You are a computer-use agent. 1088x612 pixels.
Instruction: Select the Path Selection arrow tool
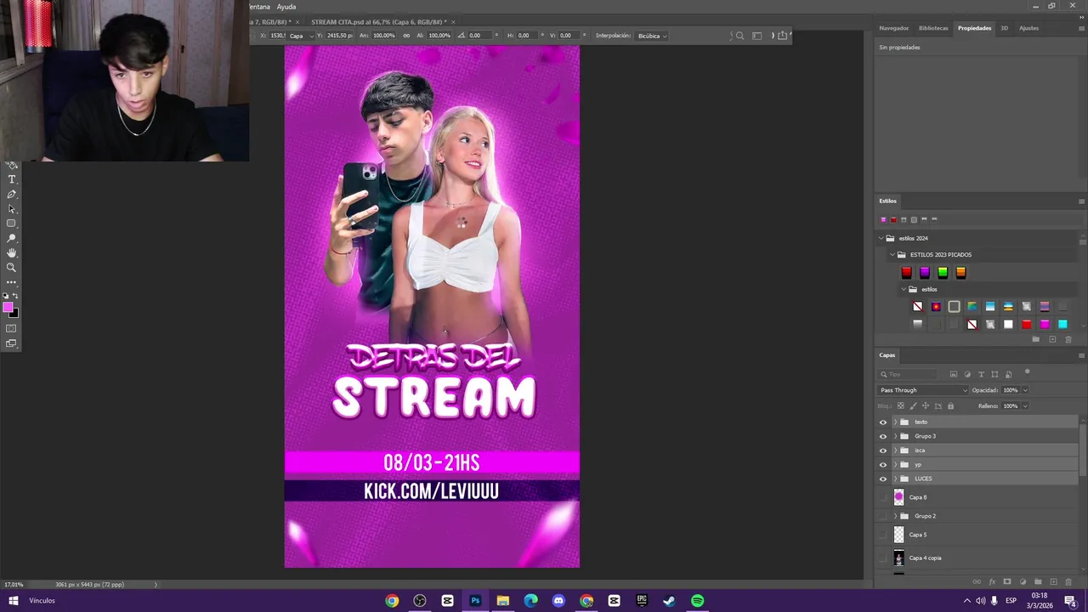coord(11,209)
